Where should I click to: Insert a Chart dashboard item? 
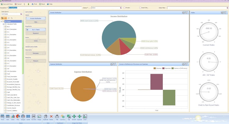(x=13, y=117)
